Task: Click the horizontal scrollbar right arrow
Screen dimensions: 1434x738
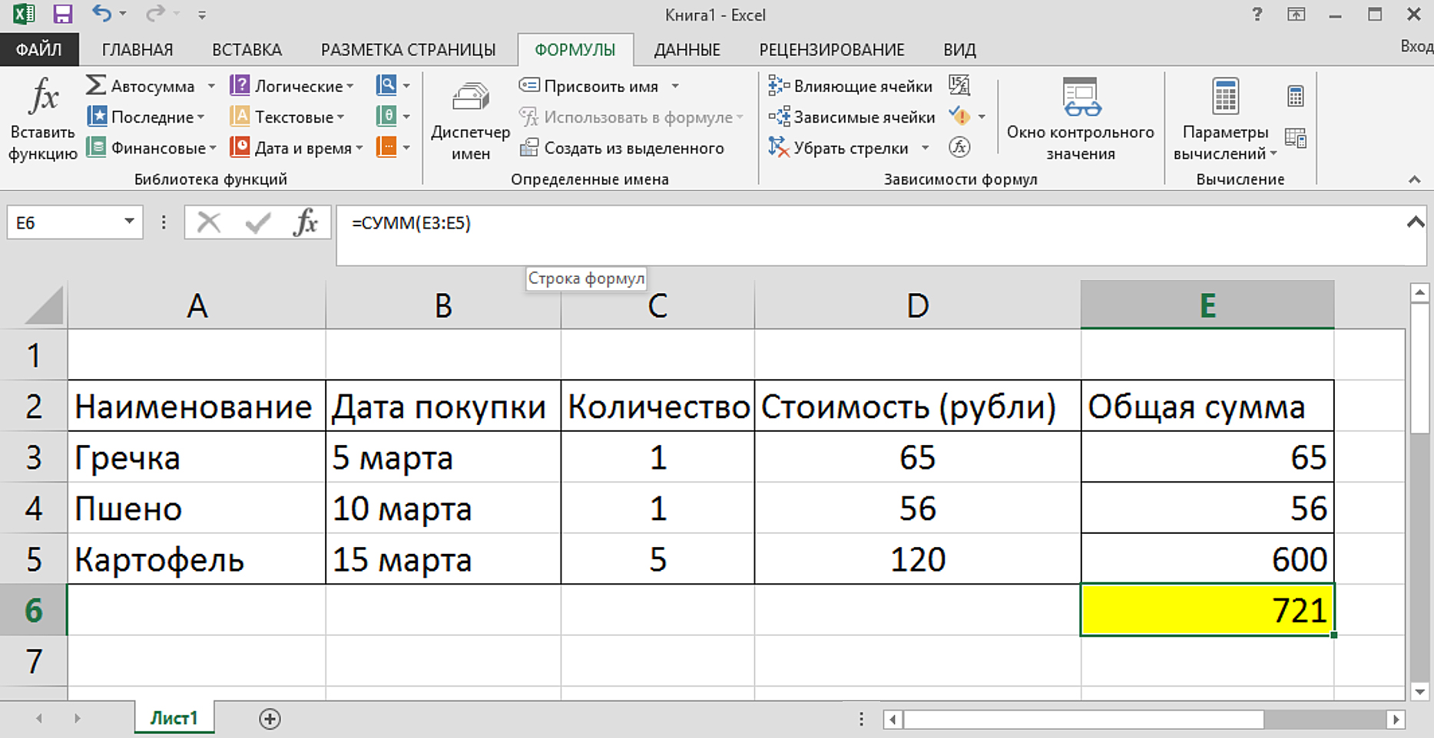Action: pos(1397,720)
